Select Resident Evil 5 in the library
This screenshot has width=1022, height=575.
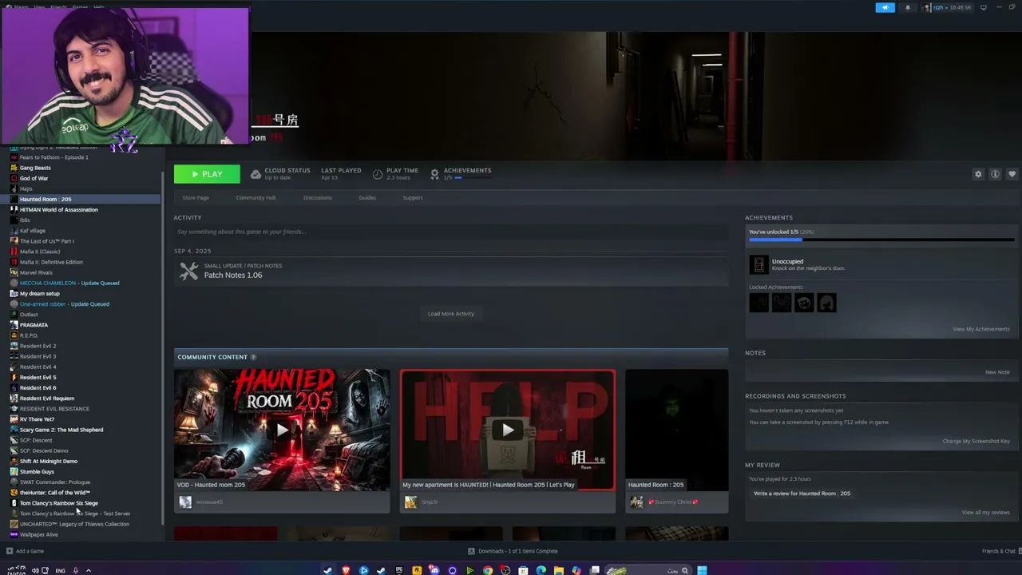tap(38, 378)
